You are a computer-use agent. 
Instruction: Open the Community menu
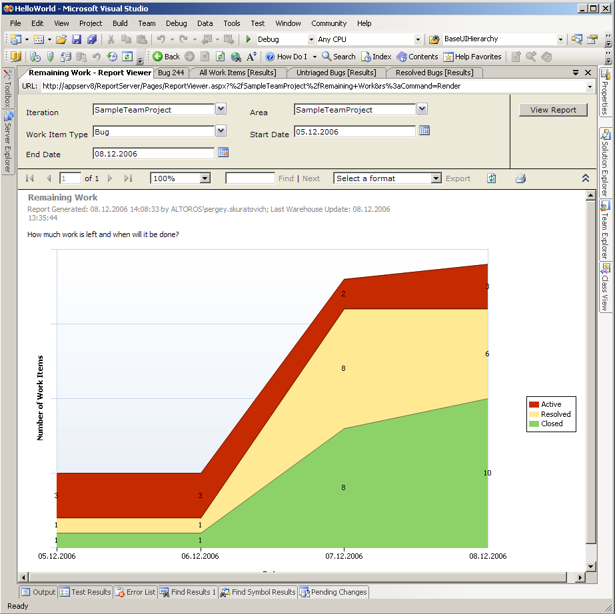click(x=328, y=23)
